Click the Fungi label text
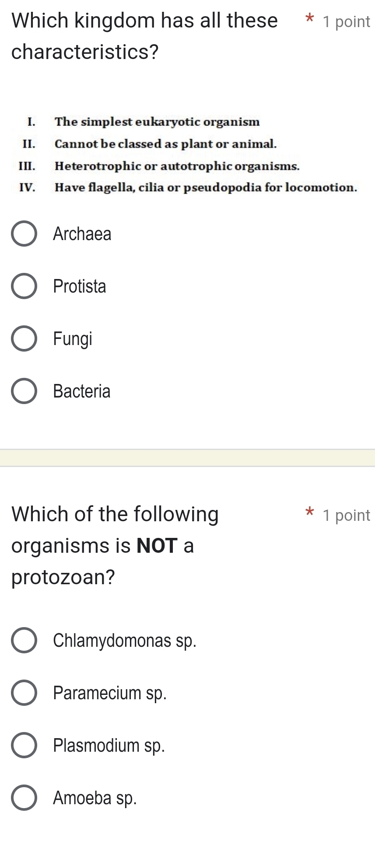 72,338
